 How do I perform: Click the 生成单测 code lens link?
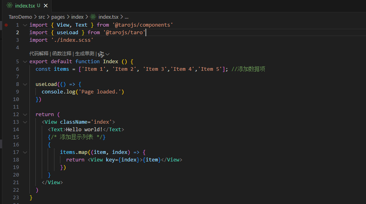pos(85,54)
